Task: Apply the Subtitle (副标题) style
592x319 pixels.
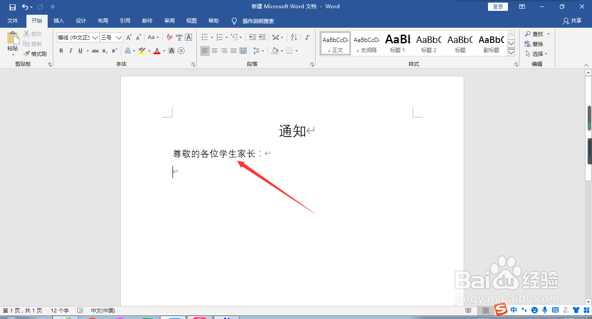Action: 491,43
